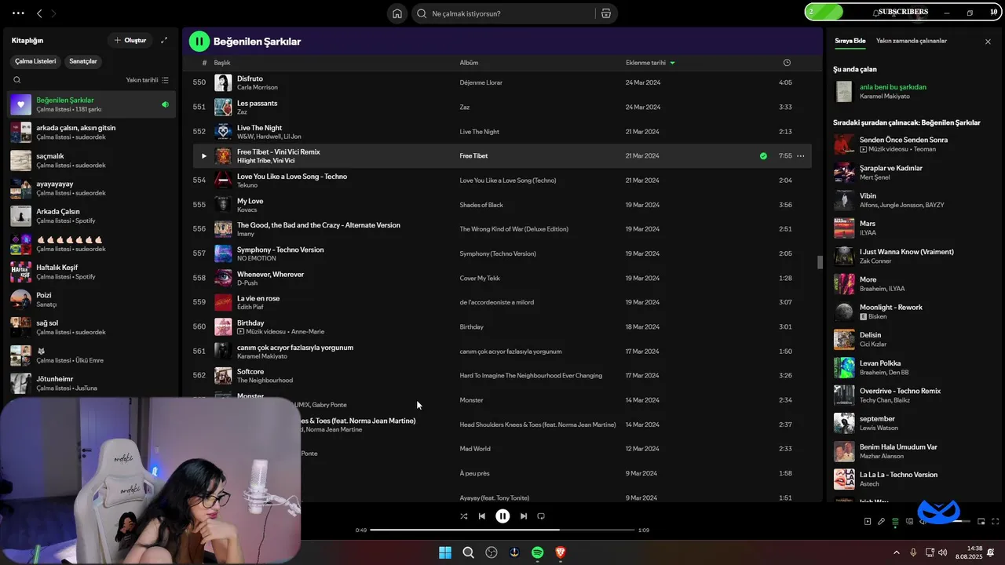Seek within the song progress bar

(x=502, y=530)
